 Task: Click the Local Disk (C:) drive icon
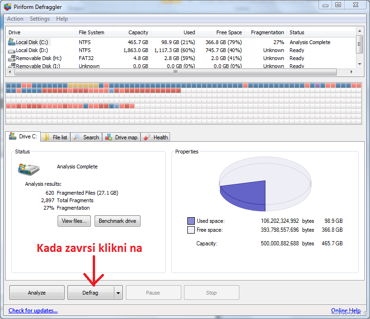(12, 42)
